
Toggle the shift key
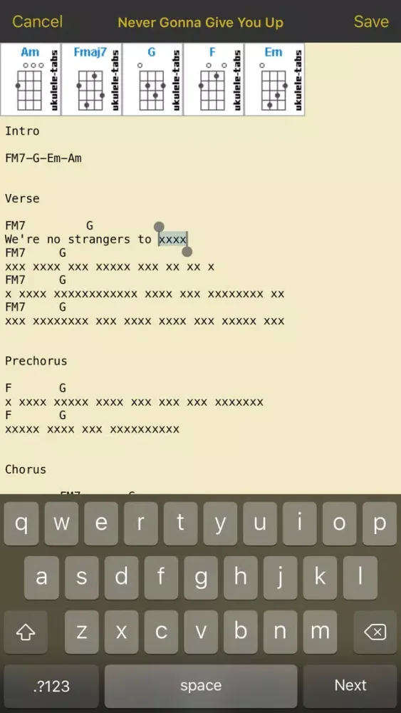coord(26,632)
